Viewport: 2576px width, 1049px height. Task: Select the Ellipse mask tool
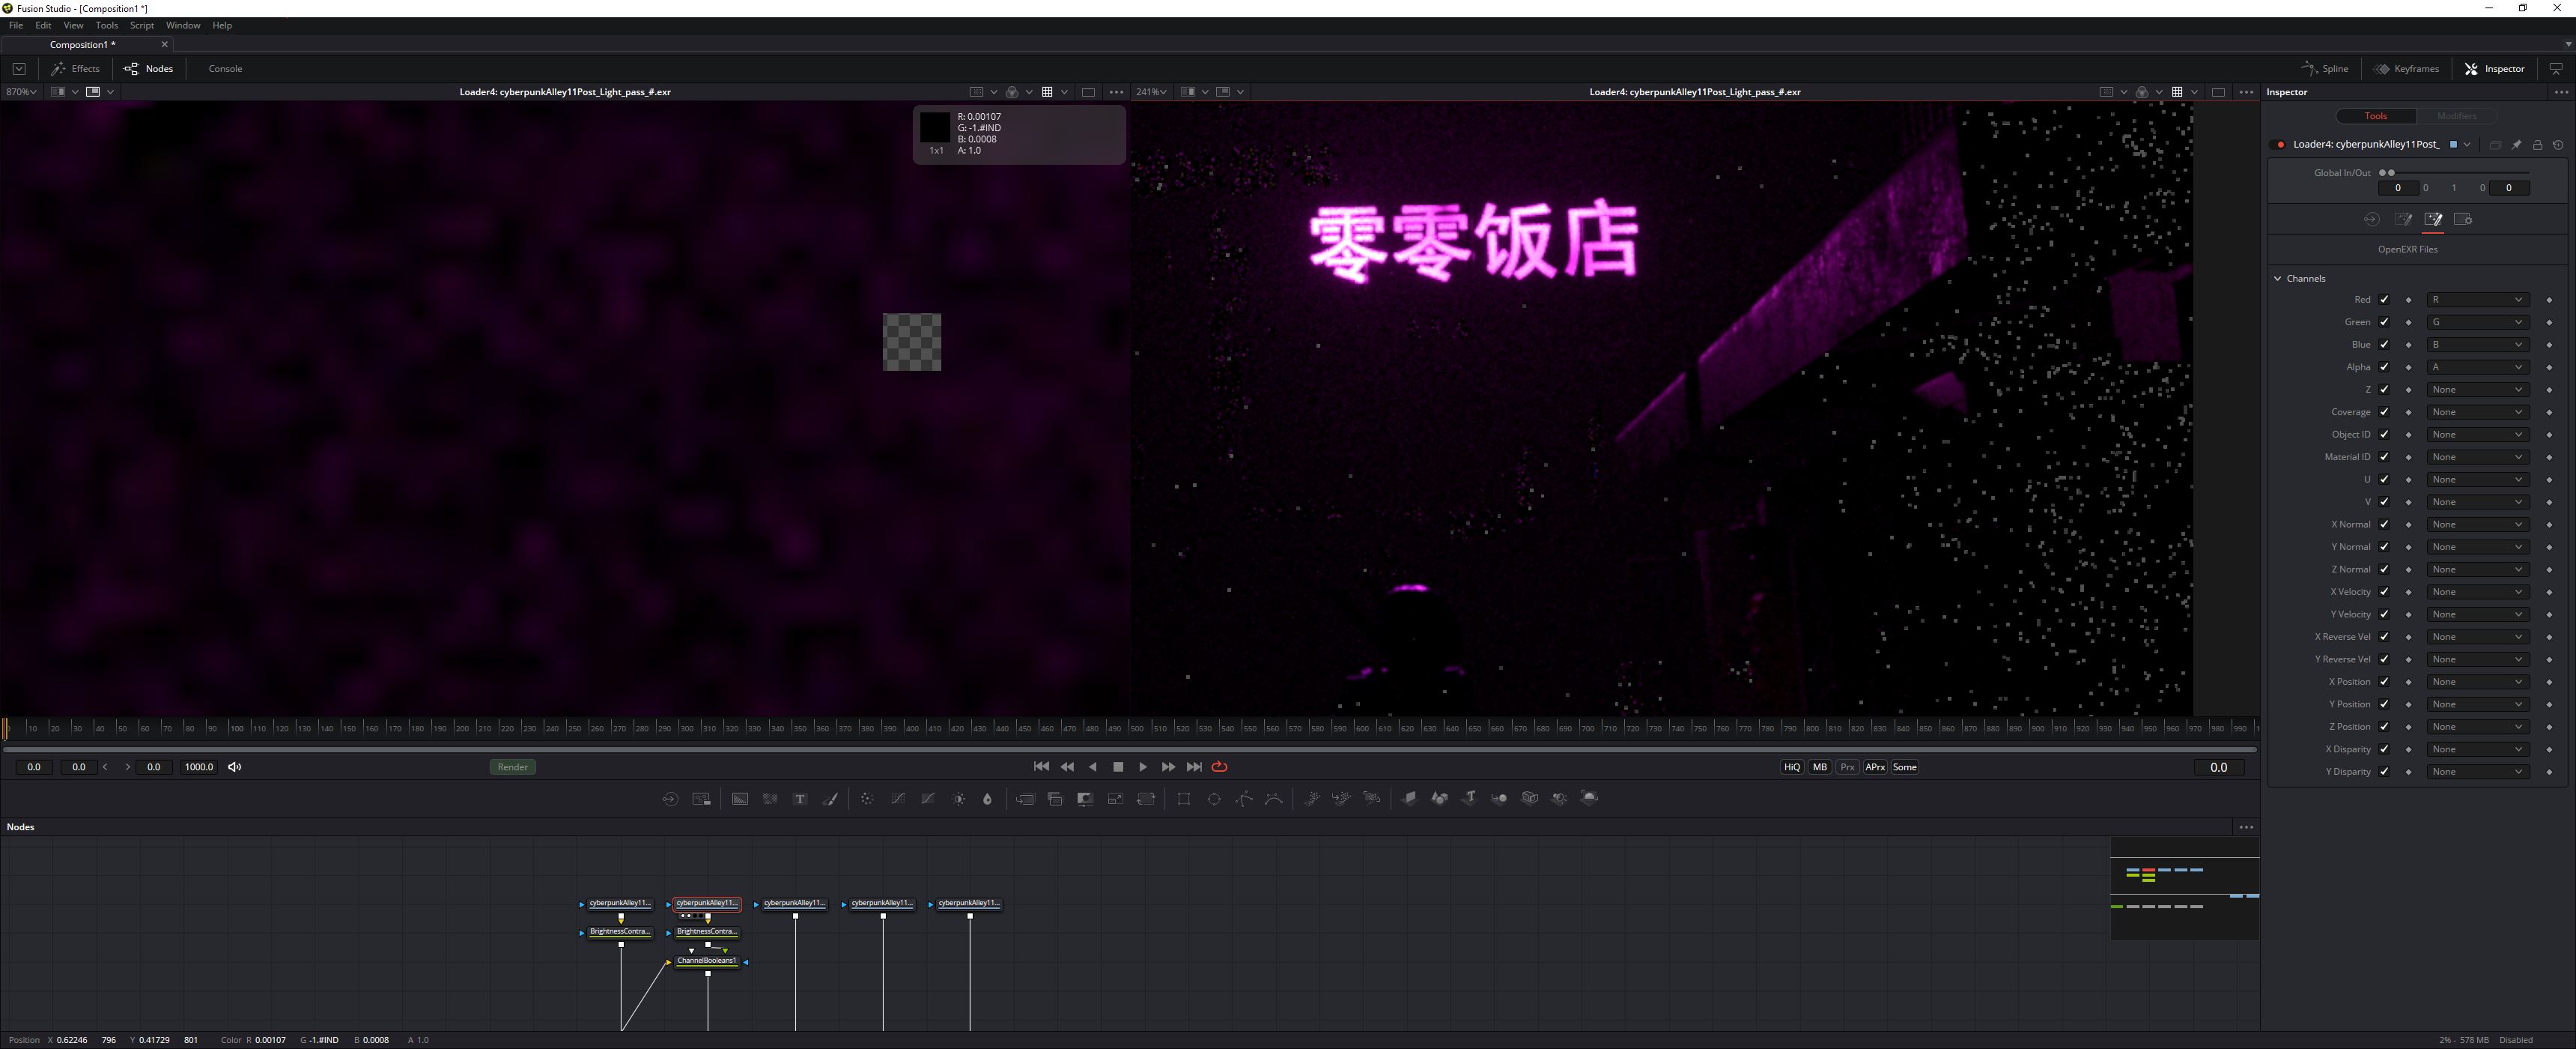pos(1214,799)
